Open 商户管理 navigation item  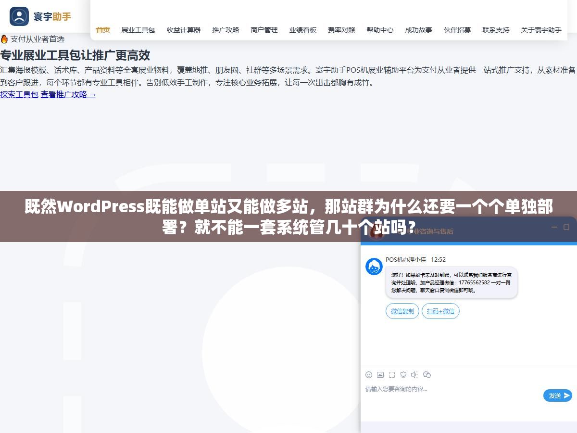(264, 30)
